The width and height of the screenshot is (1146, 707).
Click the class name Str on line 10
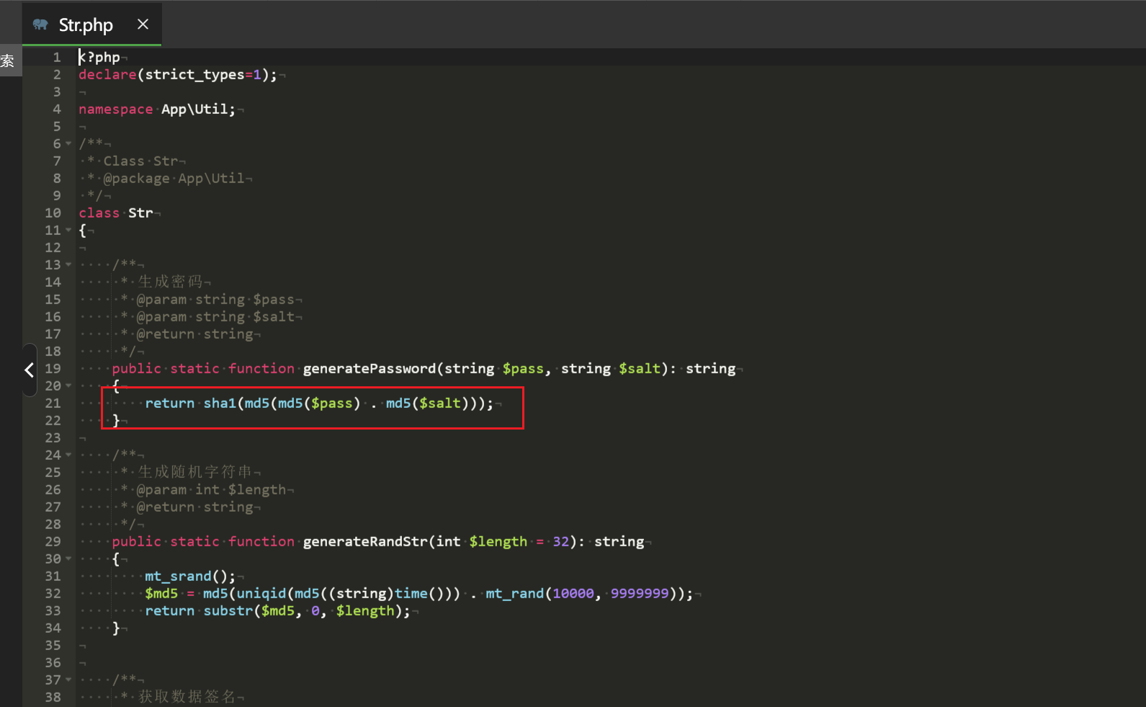point(140,213)
